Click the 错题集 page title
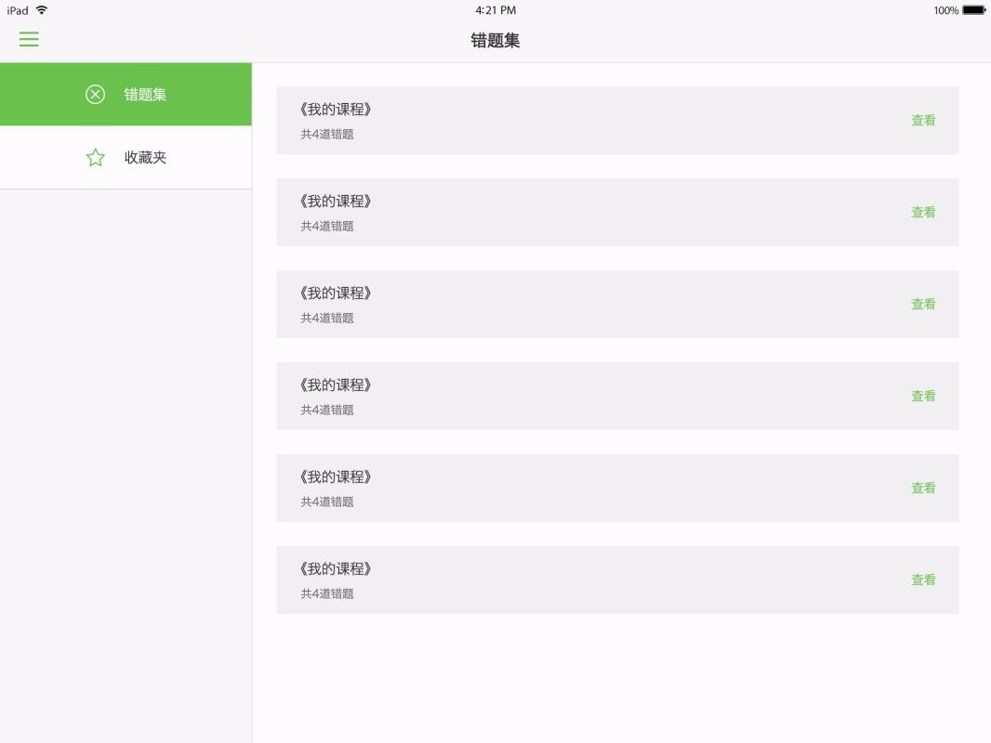The height and width of the screenshot is (743, 991). click(x=495, y=40)
